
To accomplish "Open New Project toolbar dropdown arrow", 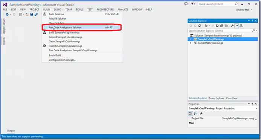I will pos(24,14).
